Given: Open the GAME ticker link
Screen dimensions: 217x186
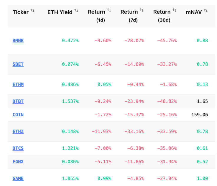Looking at the screenshot, I should click(x=18, y=178).
